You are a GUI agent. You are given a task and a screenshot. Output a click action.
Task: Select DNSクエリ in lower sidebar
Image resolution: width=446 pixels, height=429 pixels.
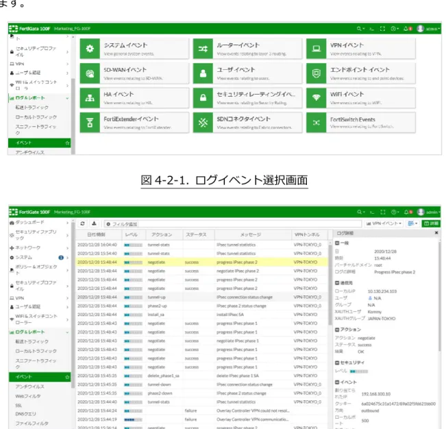point(25,414)
